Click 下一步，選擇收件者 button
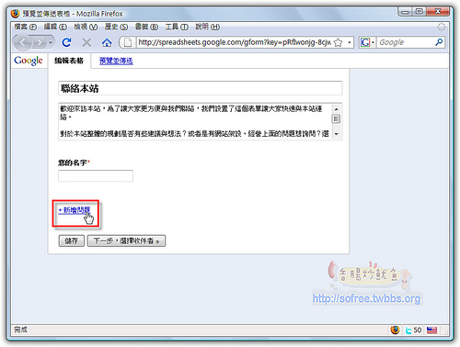The height and width of the screenshot is (347, 460). point(126,241)
